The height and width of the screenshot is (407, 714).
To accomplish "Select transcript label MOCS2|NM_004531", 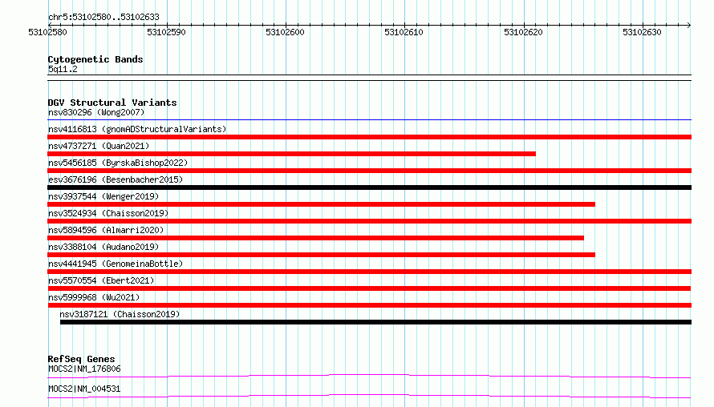I will coord(84,389).
